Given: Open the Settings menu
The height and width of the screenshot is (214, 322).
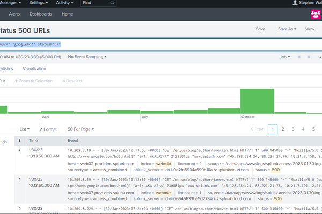Looking at the screenshot, I should click(39, 3).
